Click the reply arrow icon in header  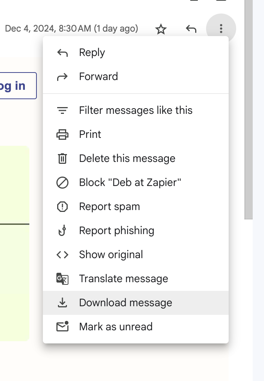tap(191, 29)
